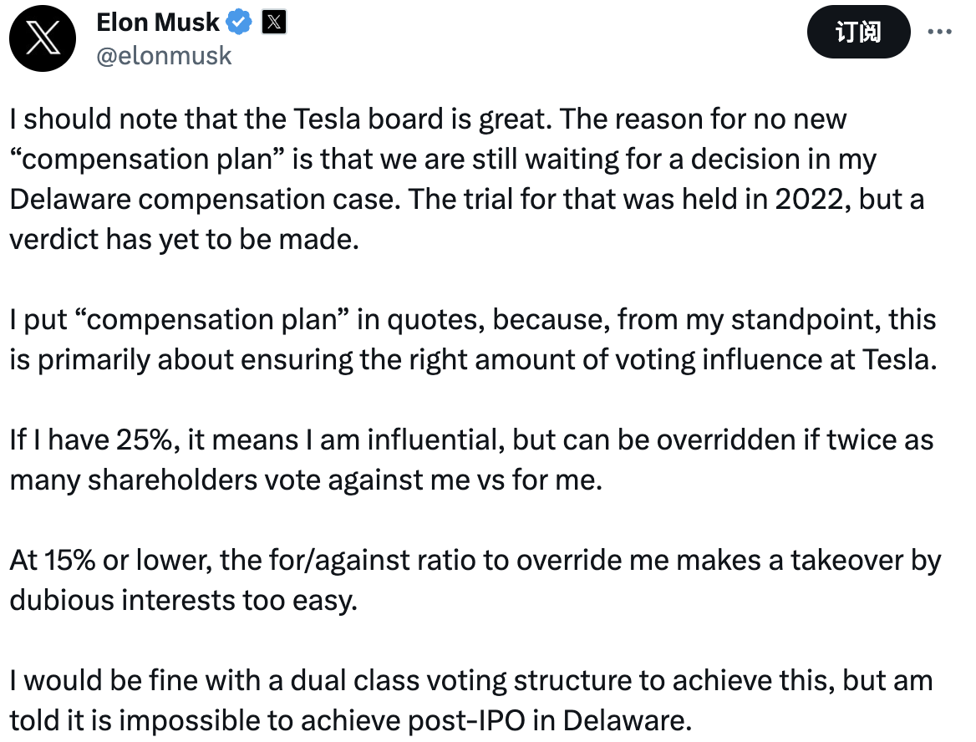Click the X affiliate badge beside name
Screen dimensions: 976x742
pos(273,23)
